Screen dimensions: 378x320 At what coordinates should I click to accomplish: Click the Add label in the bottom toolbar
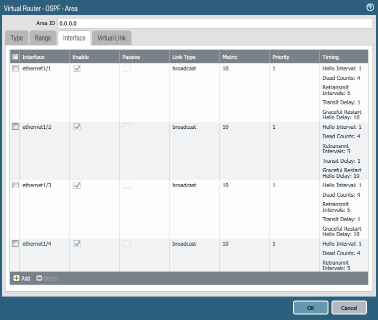click(x=26, y=279)
